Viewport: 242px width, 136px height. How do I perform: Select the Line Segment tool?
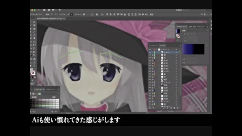(34, 32)
